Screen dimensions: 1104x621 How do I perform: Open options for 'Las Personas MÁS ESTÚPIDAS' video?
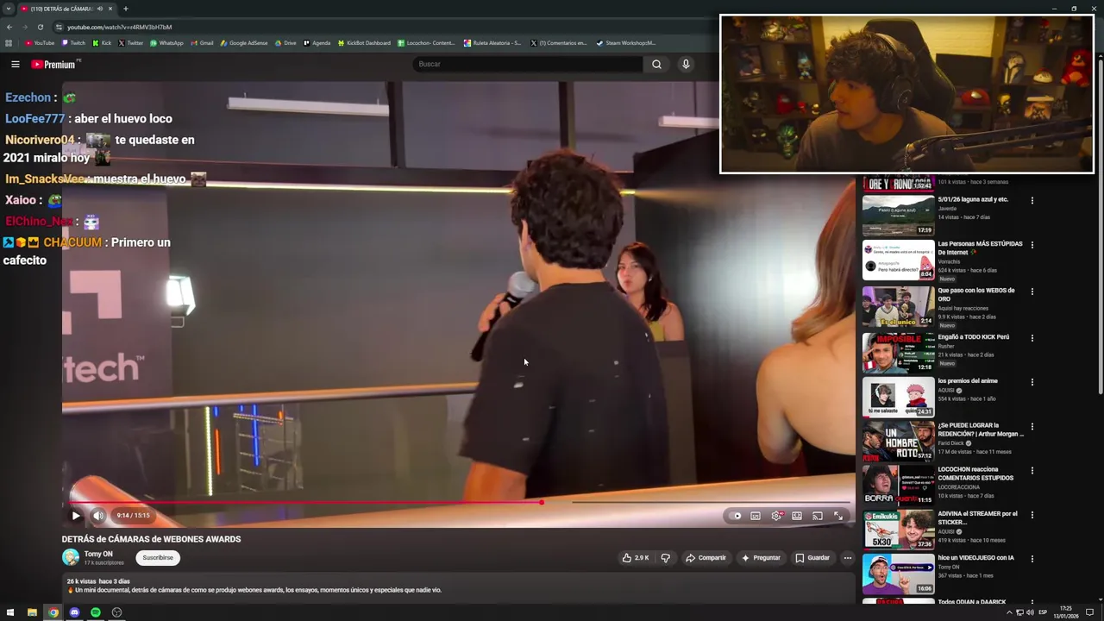click(x=1032, y=245)
